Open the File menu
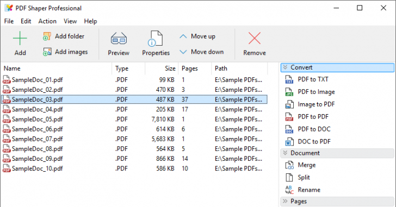Image resolution: width=396 pixels, height=207 pixels. 9,21
